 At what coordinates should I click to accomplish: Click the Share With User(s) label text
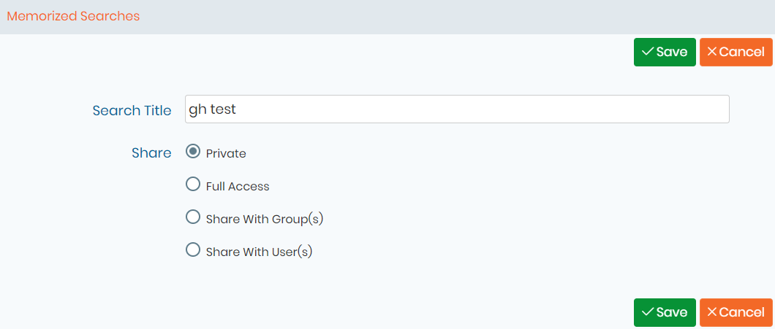tap(260, 252)
